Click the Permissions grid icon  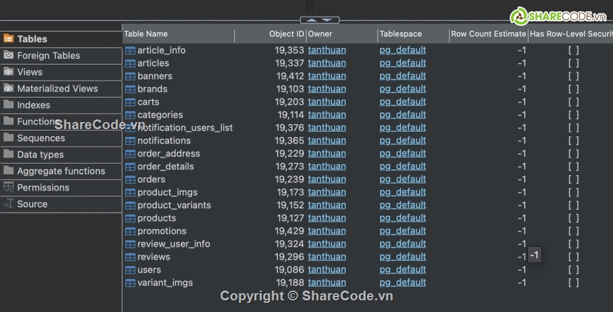point(8,187)
